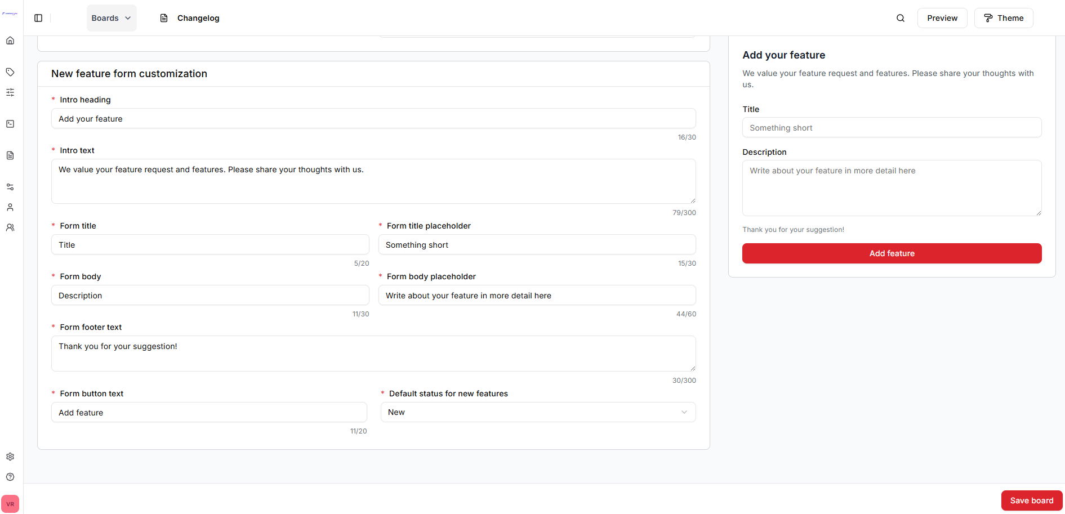
Task: Select the team members icon in the sidebar
Action: 10,227
